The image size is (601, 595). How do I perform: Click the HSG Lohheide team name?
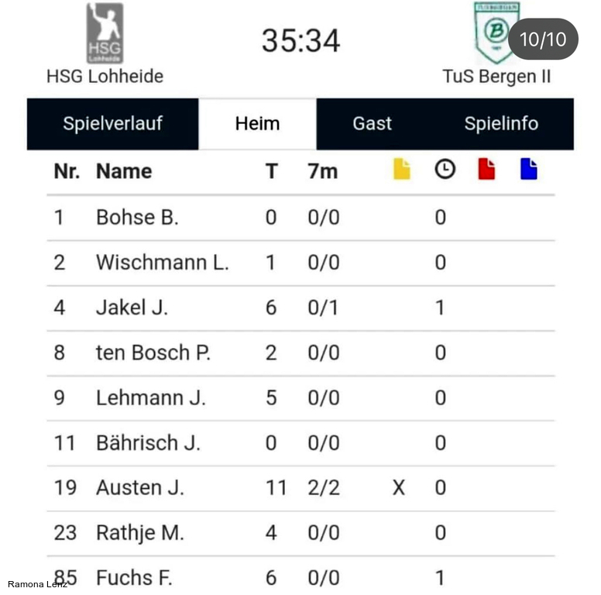105,77
